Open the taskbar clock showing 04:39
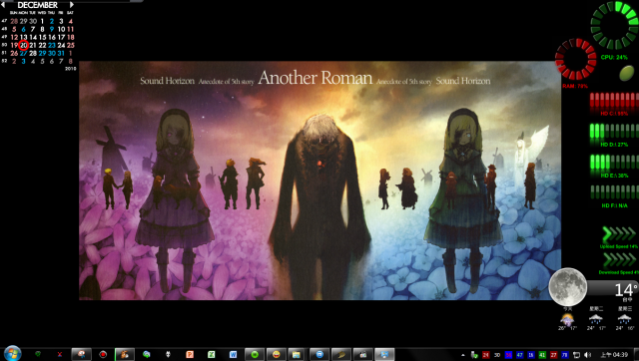639x361 pixels. 615,355
